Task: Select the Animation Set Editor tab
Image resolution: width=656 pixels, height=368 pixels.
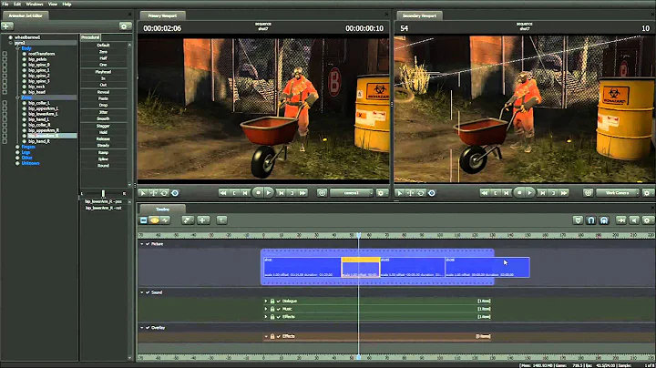Action: pyautogui.click(x=26, y=15)
